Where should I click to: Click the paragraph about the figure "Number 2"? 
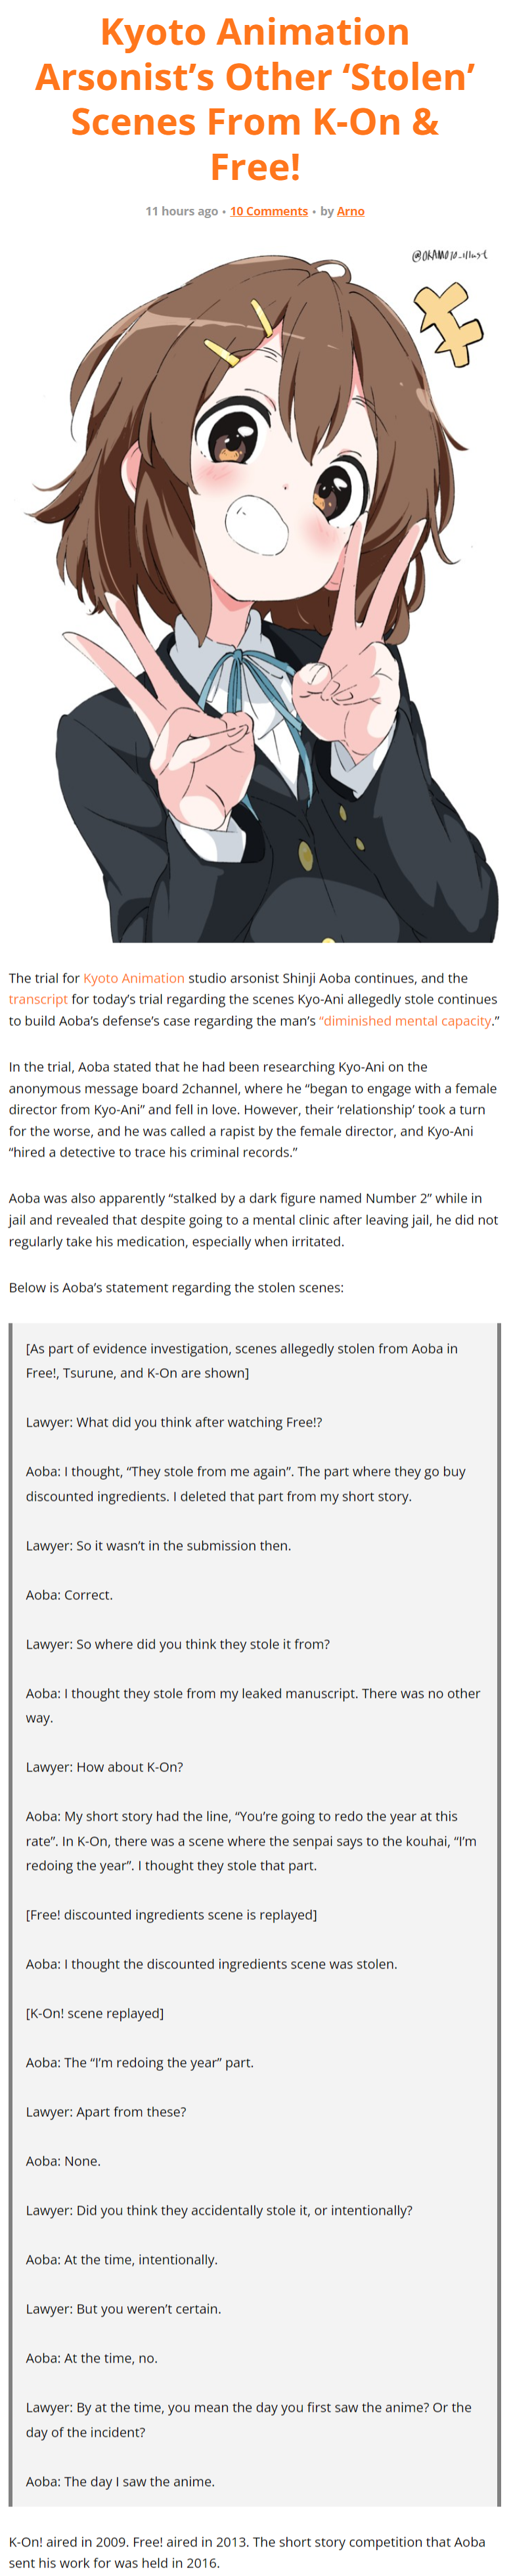click(x=253, y=1219)
